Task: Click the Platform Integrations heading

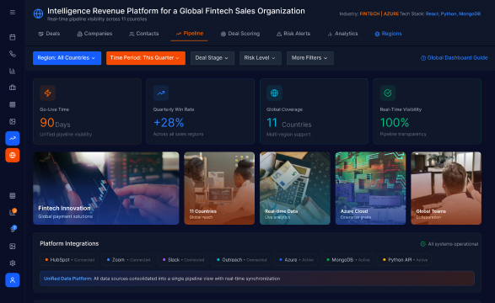Action: (x=69, y=243)
